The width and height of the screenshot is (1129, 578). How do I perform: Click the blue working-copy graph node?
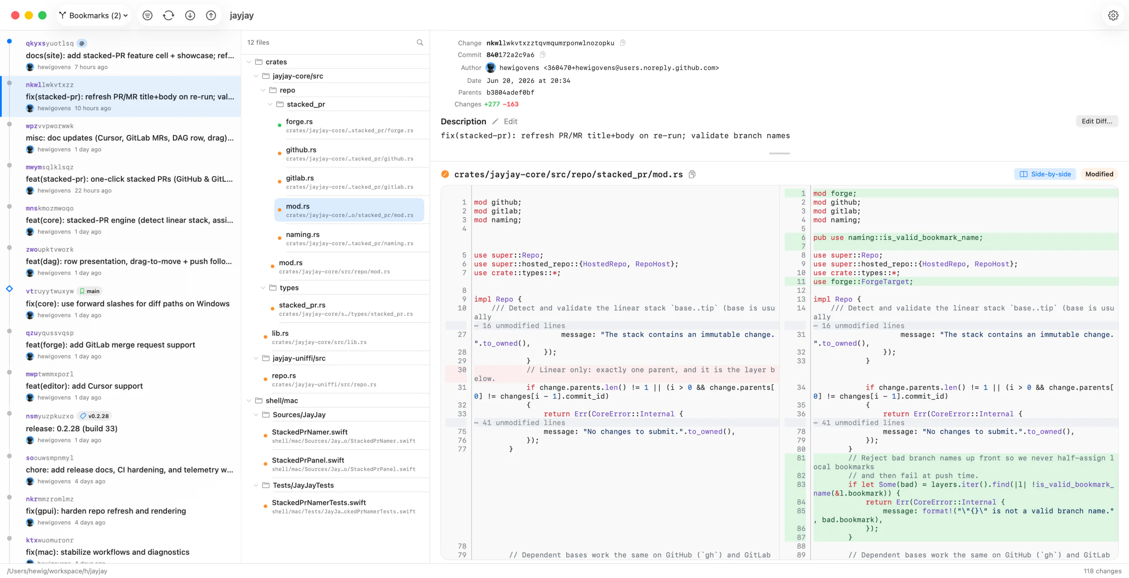click(x=9, y=41)
